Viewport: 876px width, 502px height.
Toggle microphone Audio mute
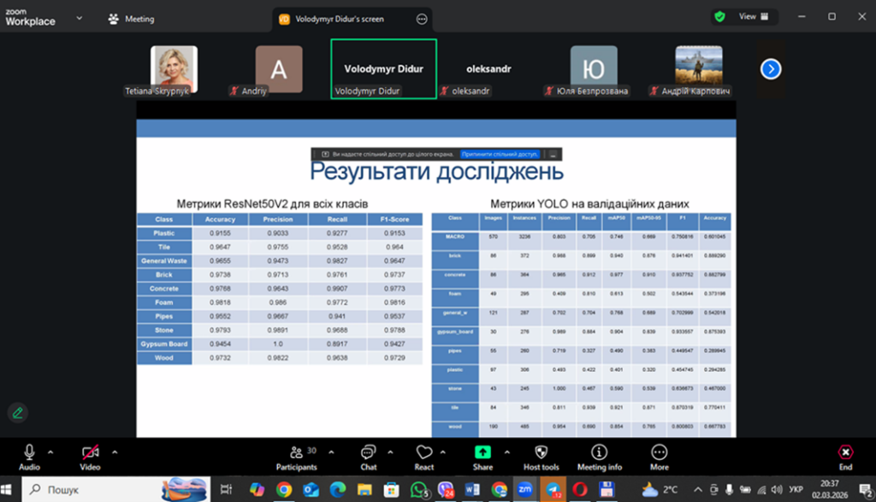29,453
